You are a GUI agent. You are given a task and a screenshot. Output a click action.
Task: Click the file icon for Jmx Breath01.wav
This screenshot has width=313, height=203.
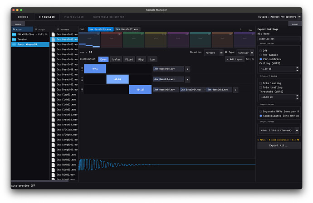coord(53,74)
